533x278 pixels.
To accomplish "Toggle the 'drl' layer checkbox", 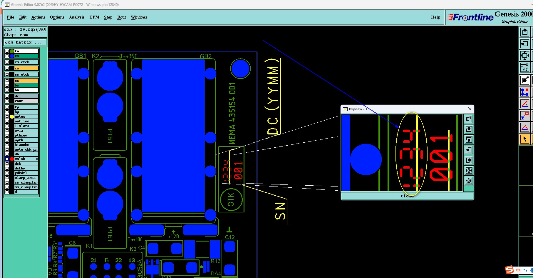I will [7, 96].
